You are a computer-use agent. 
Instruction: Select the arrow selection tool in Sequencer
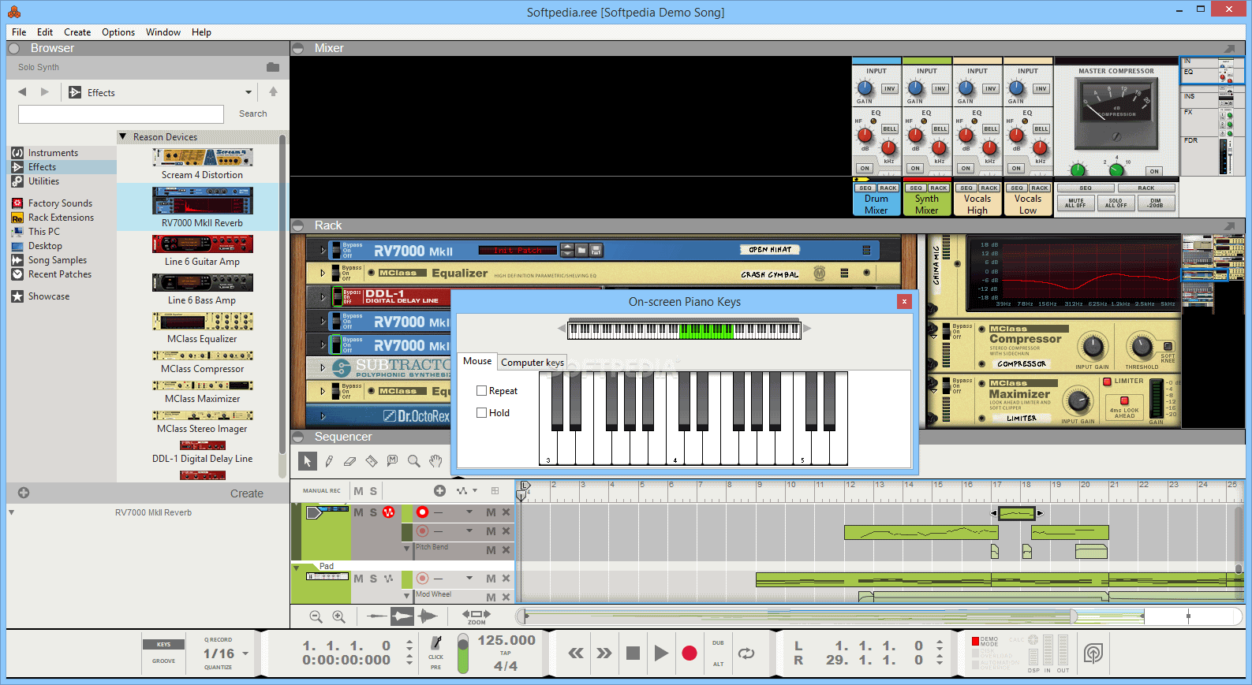[x=308, y=461]
